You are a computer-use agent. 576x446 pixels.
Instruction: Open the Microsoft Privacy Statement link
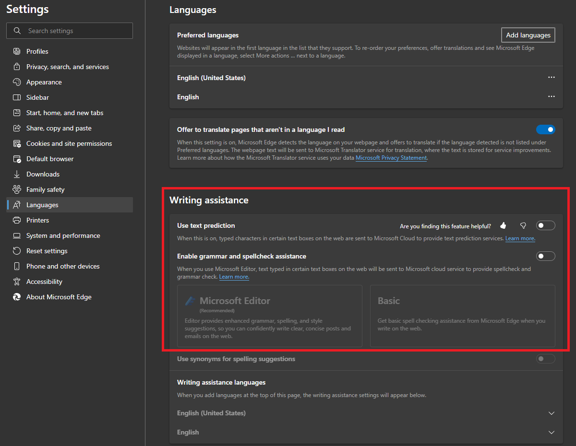[391, 158]
